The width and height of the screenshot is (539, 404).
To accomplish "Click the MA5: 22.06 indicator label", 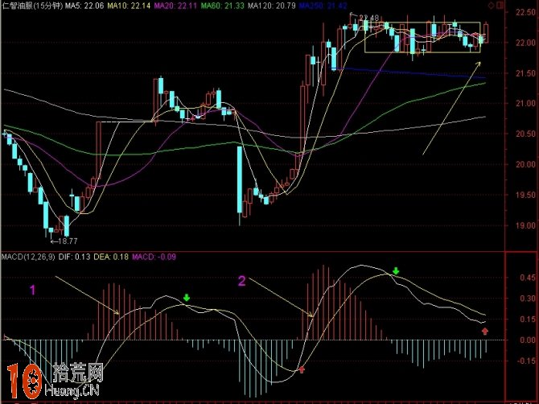I will (x=85, y=6).
